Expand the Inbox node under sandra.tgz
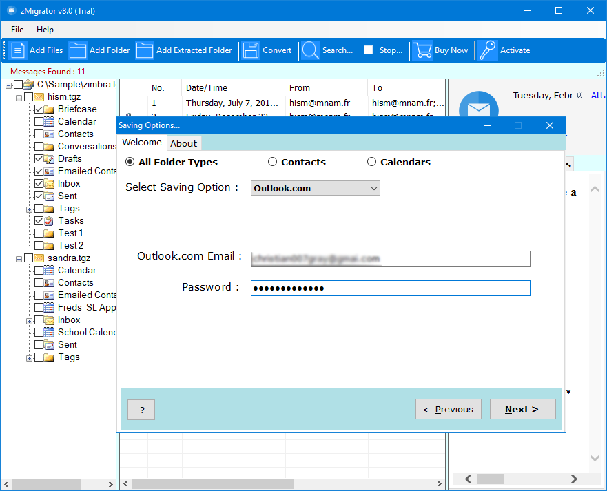Viewport: 607px width, 491px height. (29, 321)
